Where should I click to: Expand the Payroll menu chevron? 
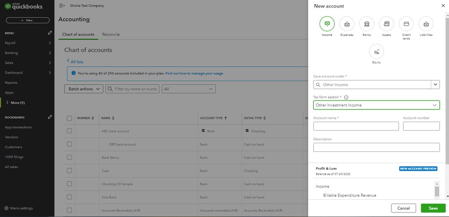click(x=50, y=43)
